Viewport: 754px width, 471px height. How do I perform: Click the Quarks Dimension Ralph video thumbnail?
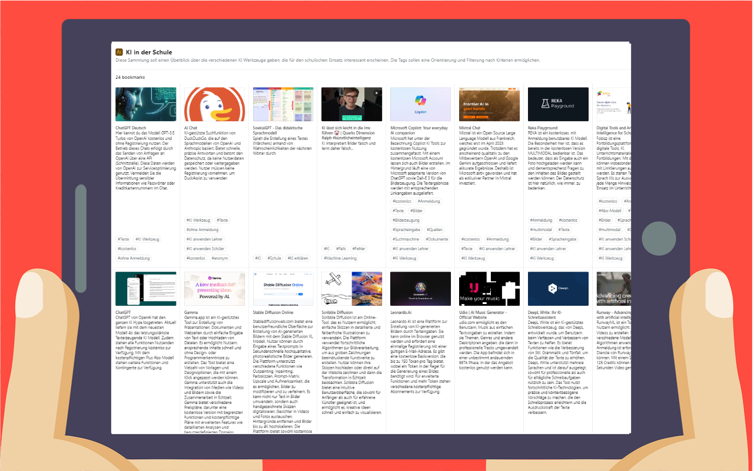(x=351, y=104)
